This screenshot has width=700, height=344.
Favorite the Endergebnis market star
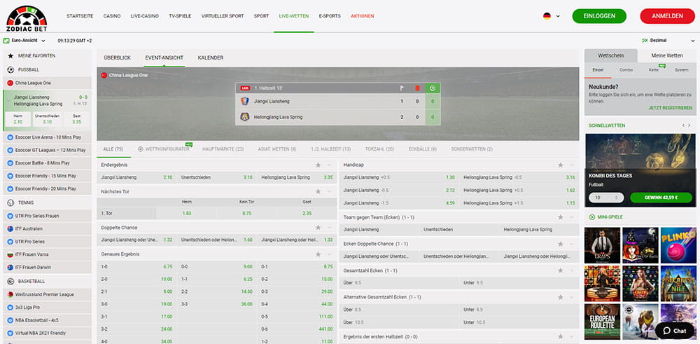tap(318, 165)
